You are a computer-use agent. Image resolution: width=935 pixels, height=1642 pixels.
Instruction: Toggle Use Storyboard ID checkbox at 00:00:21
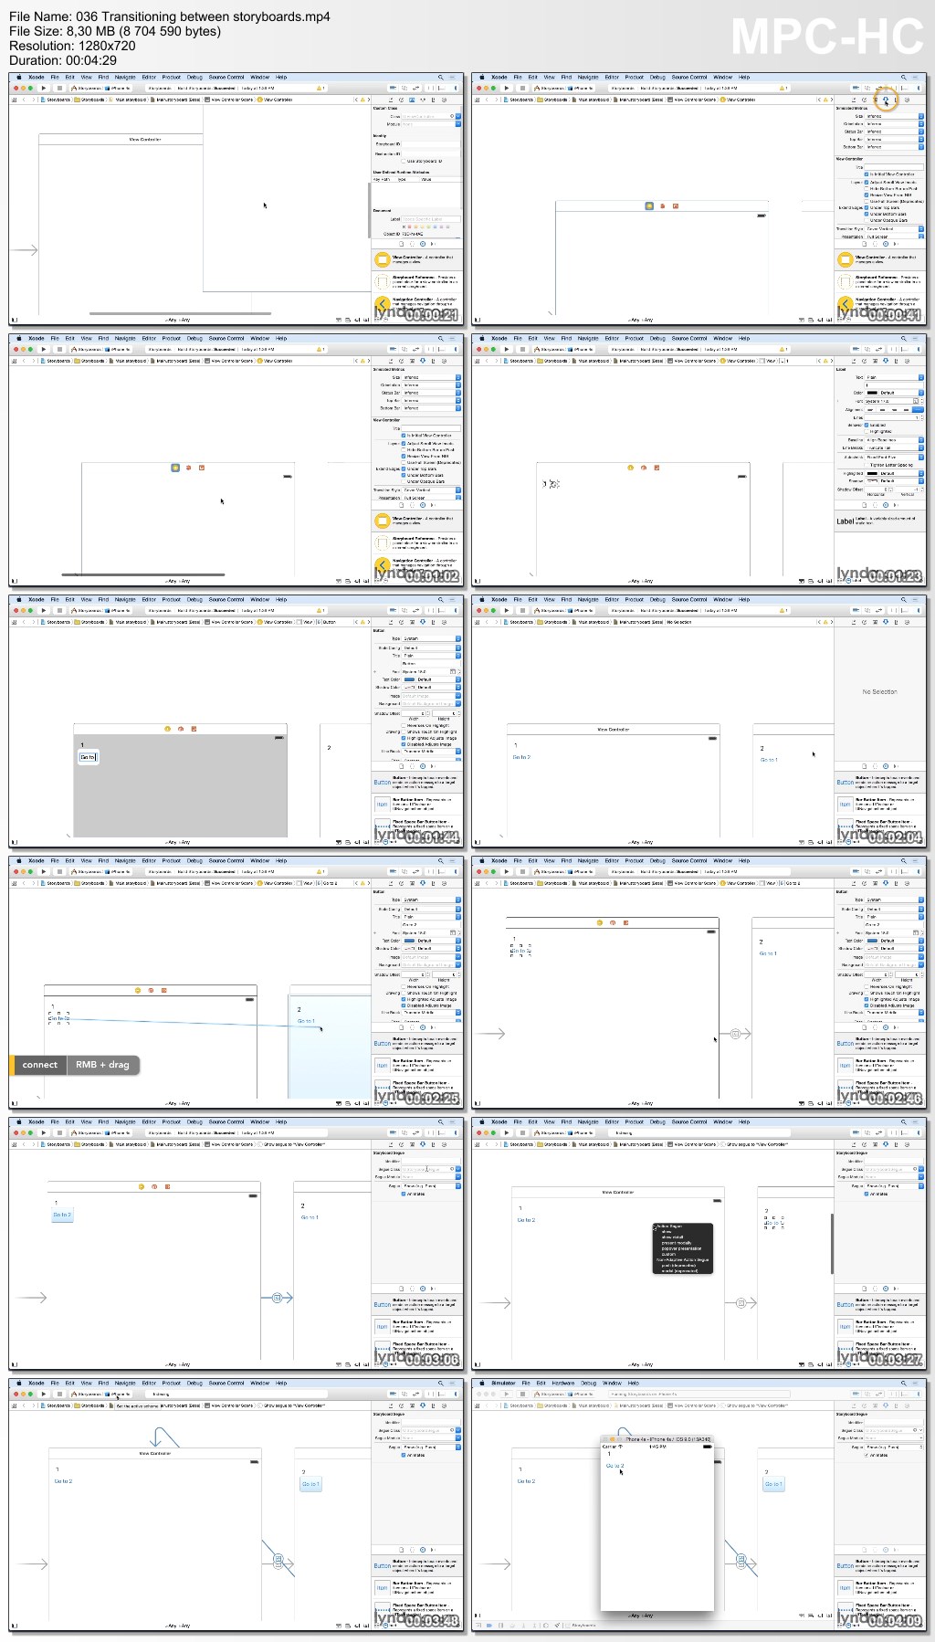[x=404, y=162]
